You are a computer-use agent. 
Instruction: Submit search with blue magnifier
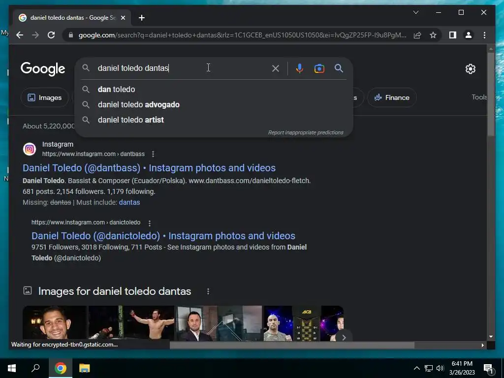click(339, 68)
